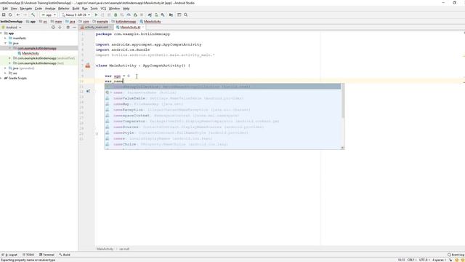
Task: Open the Terminal tool window
Action: 46,255
